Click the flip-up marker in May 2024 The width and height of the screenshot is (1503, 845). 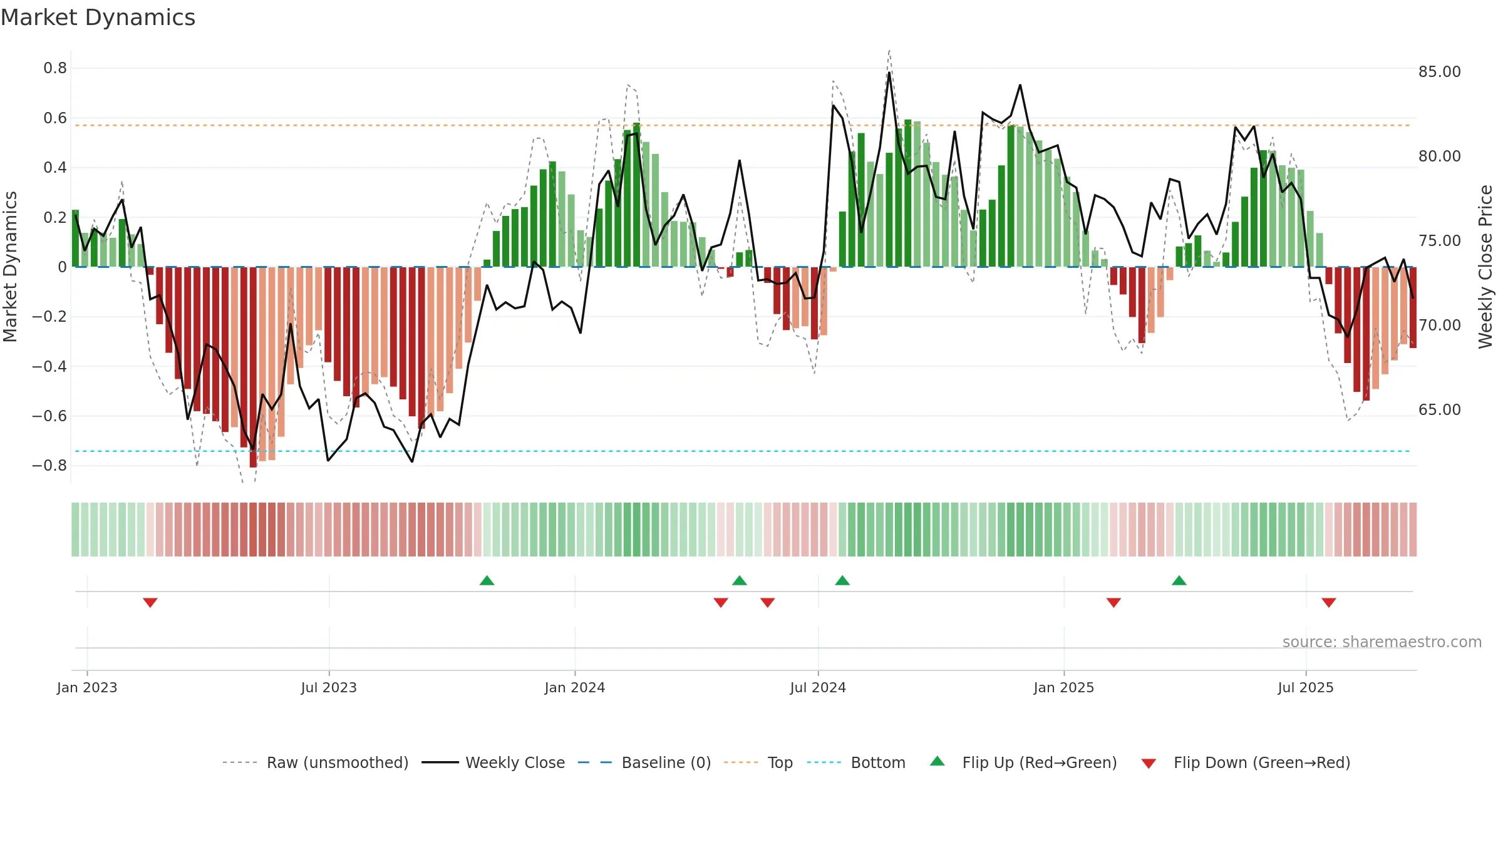740,580
